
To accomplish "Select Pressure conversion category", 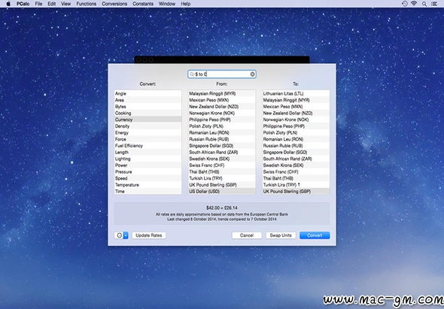I will 147,171.
